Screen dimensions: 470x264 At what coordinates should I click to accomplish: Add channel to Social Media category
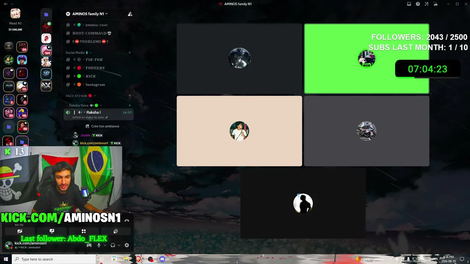point(130,53)
